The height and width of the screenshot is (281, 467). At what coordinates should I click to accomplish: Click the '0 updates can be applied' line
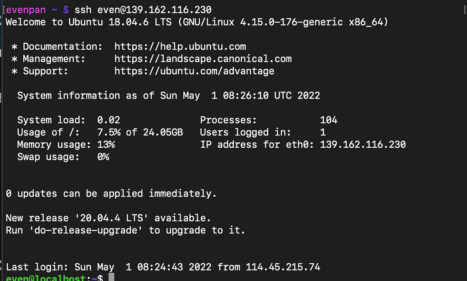point(111,194)
